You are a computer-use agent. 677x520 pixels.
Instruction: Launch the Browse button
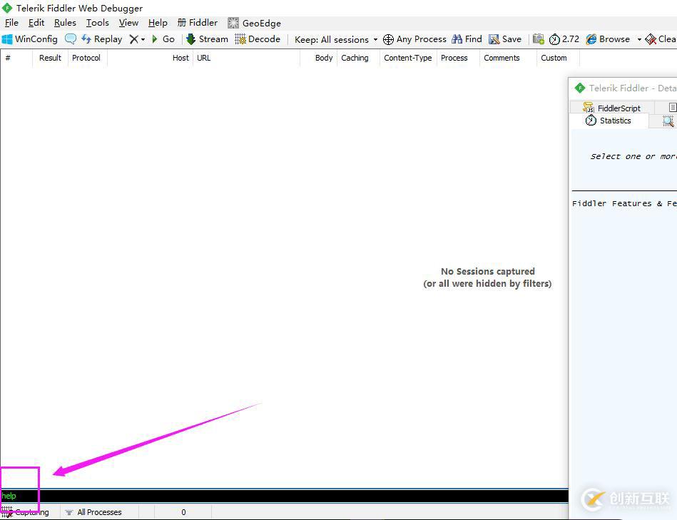click(608, 39)
